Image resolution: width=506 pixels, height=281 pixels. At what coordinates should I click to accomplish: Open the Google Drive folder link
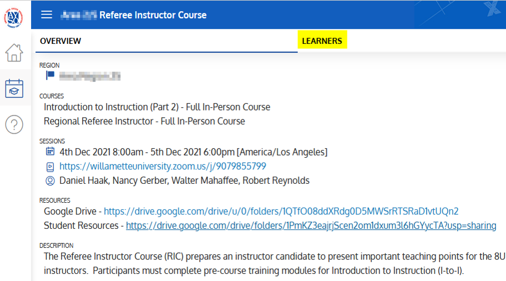click(x=281, y=211)
